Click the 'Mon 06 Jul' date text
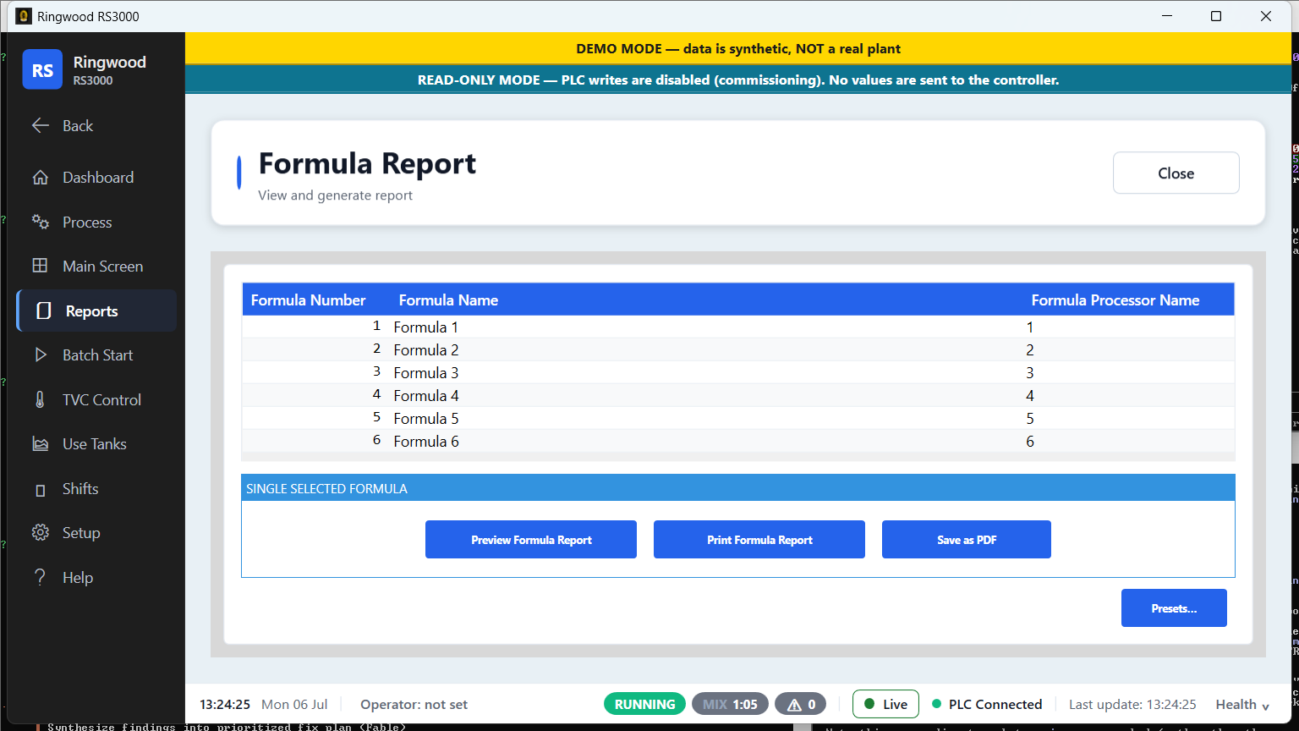The width and height of the screenshot is (1299, 731). point(294,705)
